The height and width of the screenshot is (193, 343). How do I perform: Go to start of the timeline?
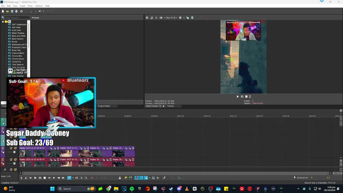click(49, 178)
